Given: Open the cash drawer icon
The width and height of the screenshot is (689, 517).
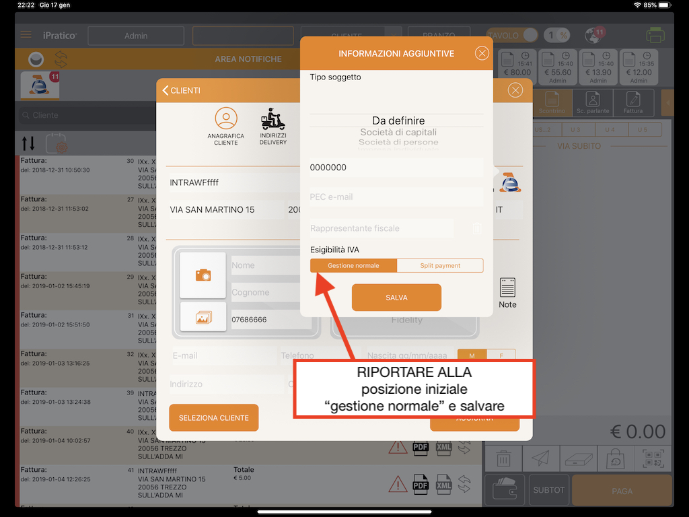Looking at the screenshot, I should [578, 459].
